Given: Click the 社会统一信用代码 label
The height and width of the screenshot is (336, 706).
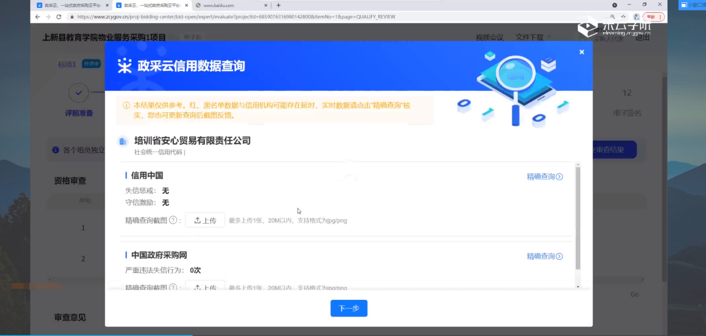Looking at the screenshot, I should 158,152.
